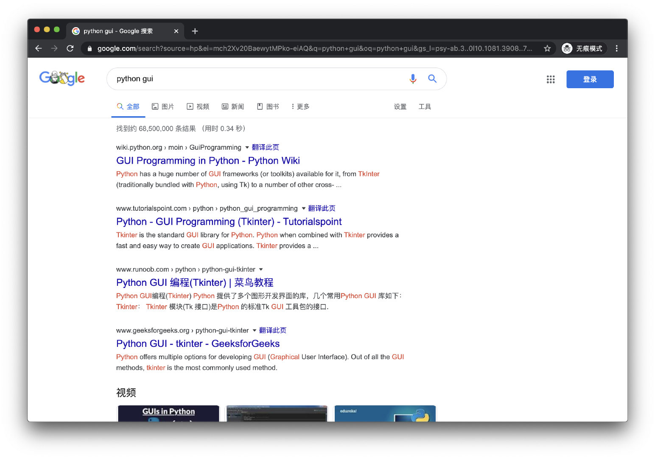This screenshot has height=458, width=655.
Task: Open 'Python GUI - tkinter - GeeksforGeeks' result
Action: (x=198, y=343)
